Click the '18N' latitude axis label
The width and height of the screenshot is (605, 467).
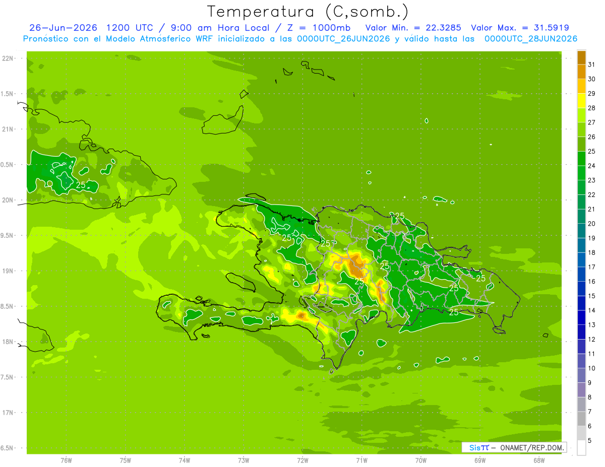(x=8, y=342)
